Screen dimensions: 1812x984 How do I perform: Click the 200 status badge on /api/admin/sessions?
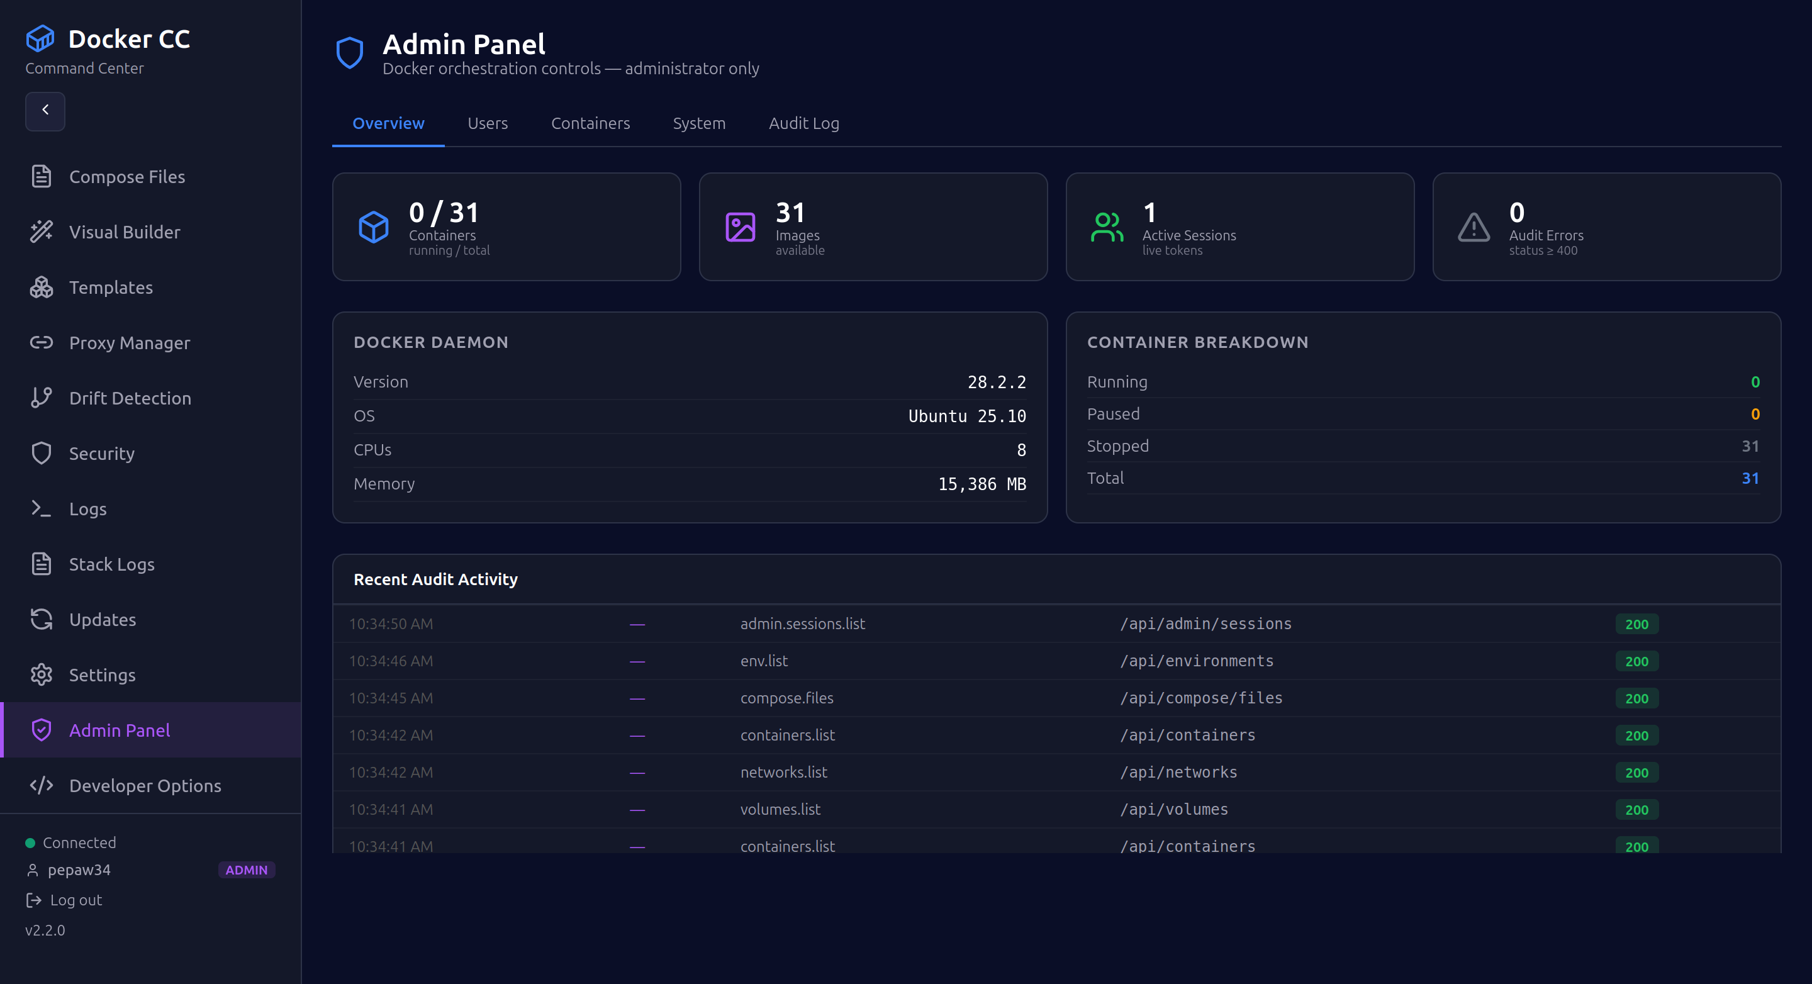tap(1637, 623)
